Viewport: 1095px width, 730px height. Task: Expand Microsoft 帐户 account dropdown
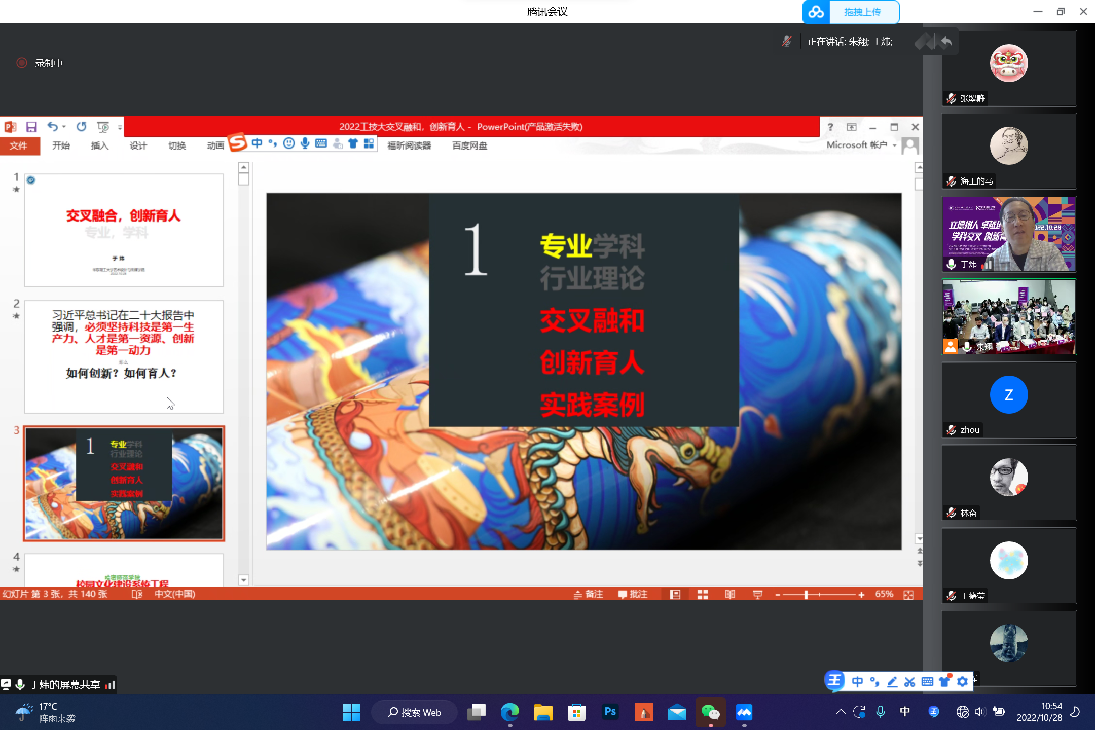click(895, 145)
